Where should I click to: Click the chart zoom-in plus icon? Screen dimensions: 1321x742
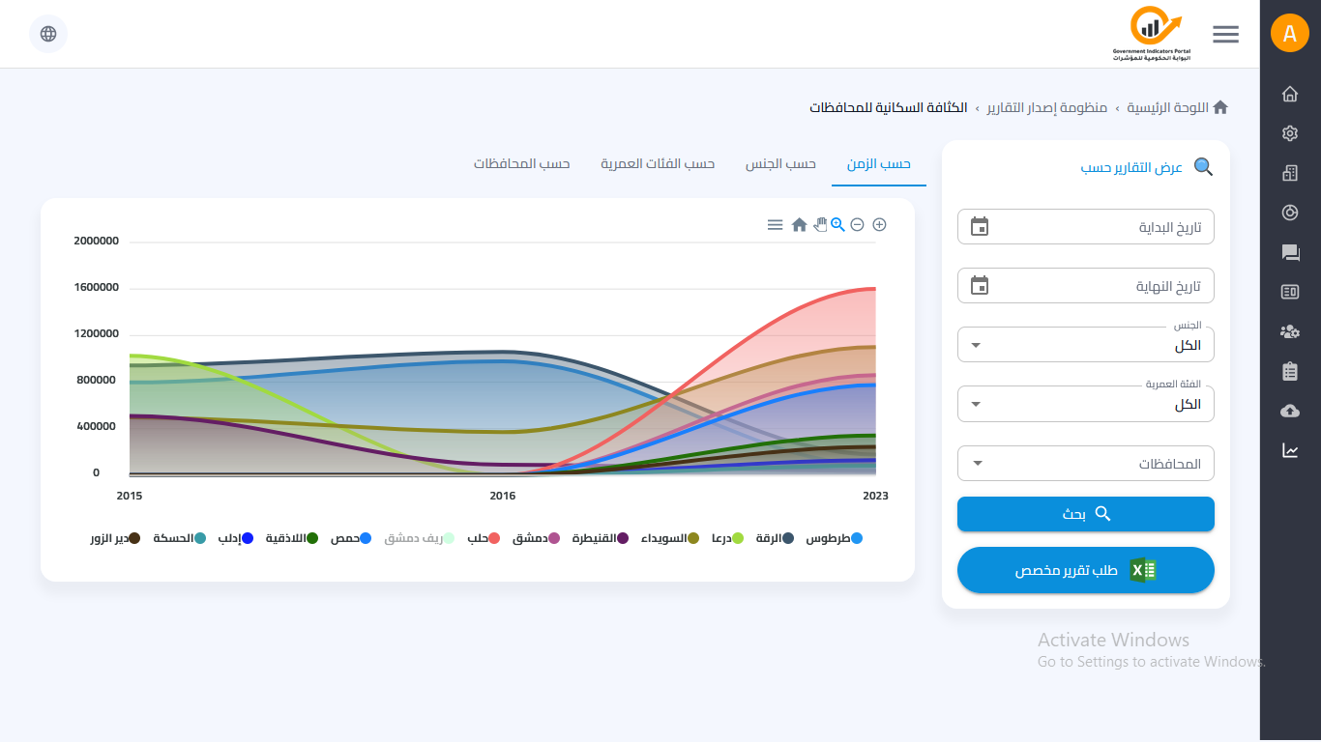879,224
